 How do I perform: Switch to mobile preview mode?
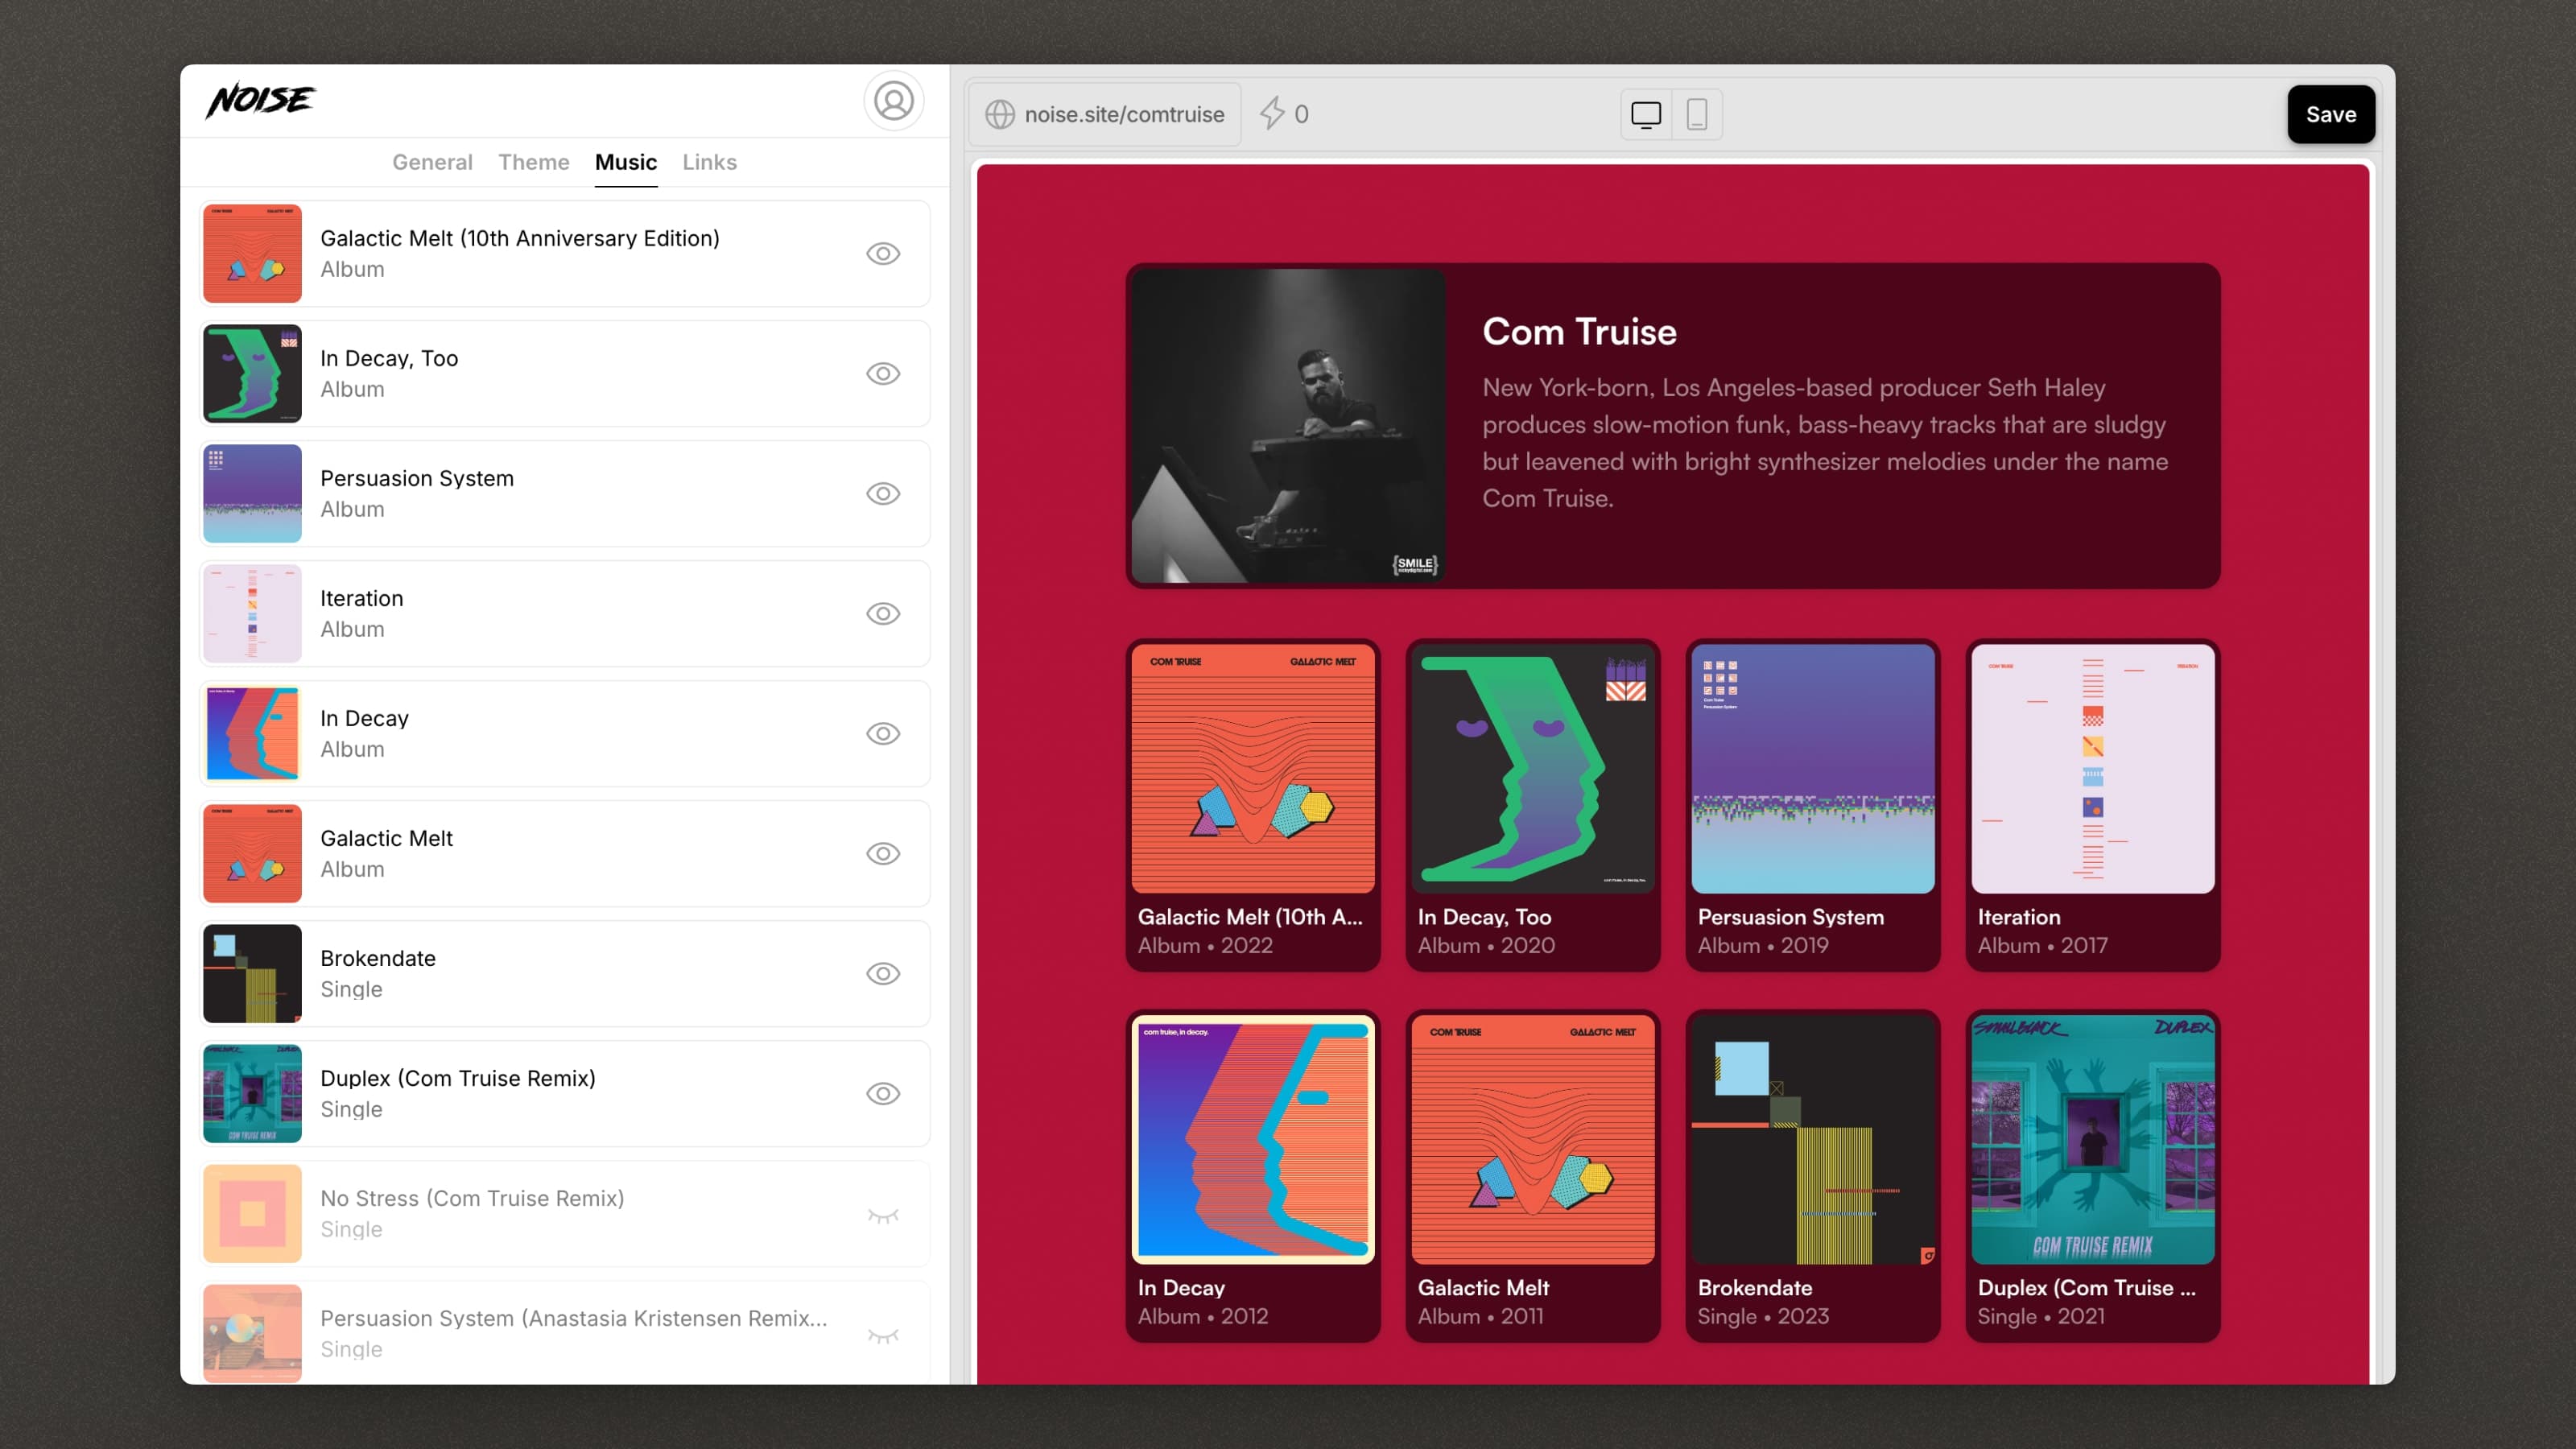1696,114
